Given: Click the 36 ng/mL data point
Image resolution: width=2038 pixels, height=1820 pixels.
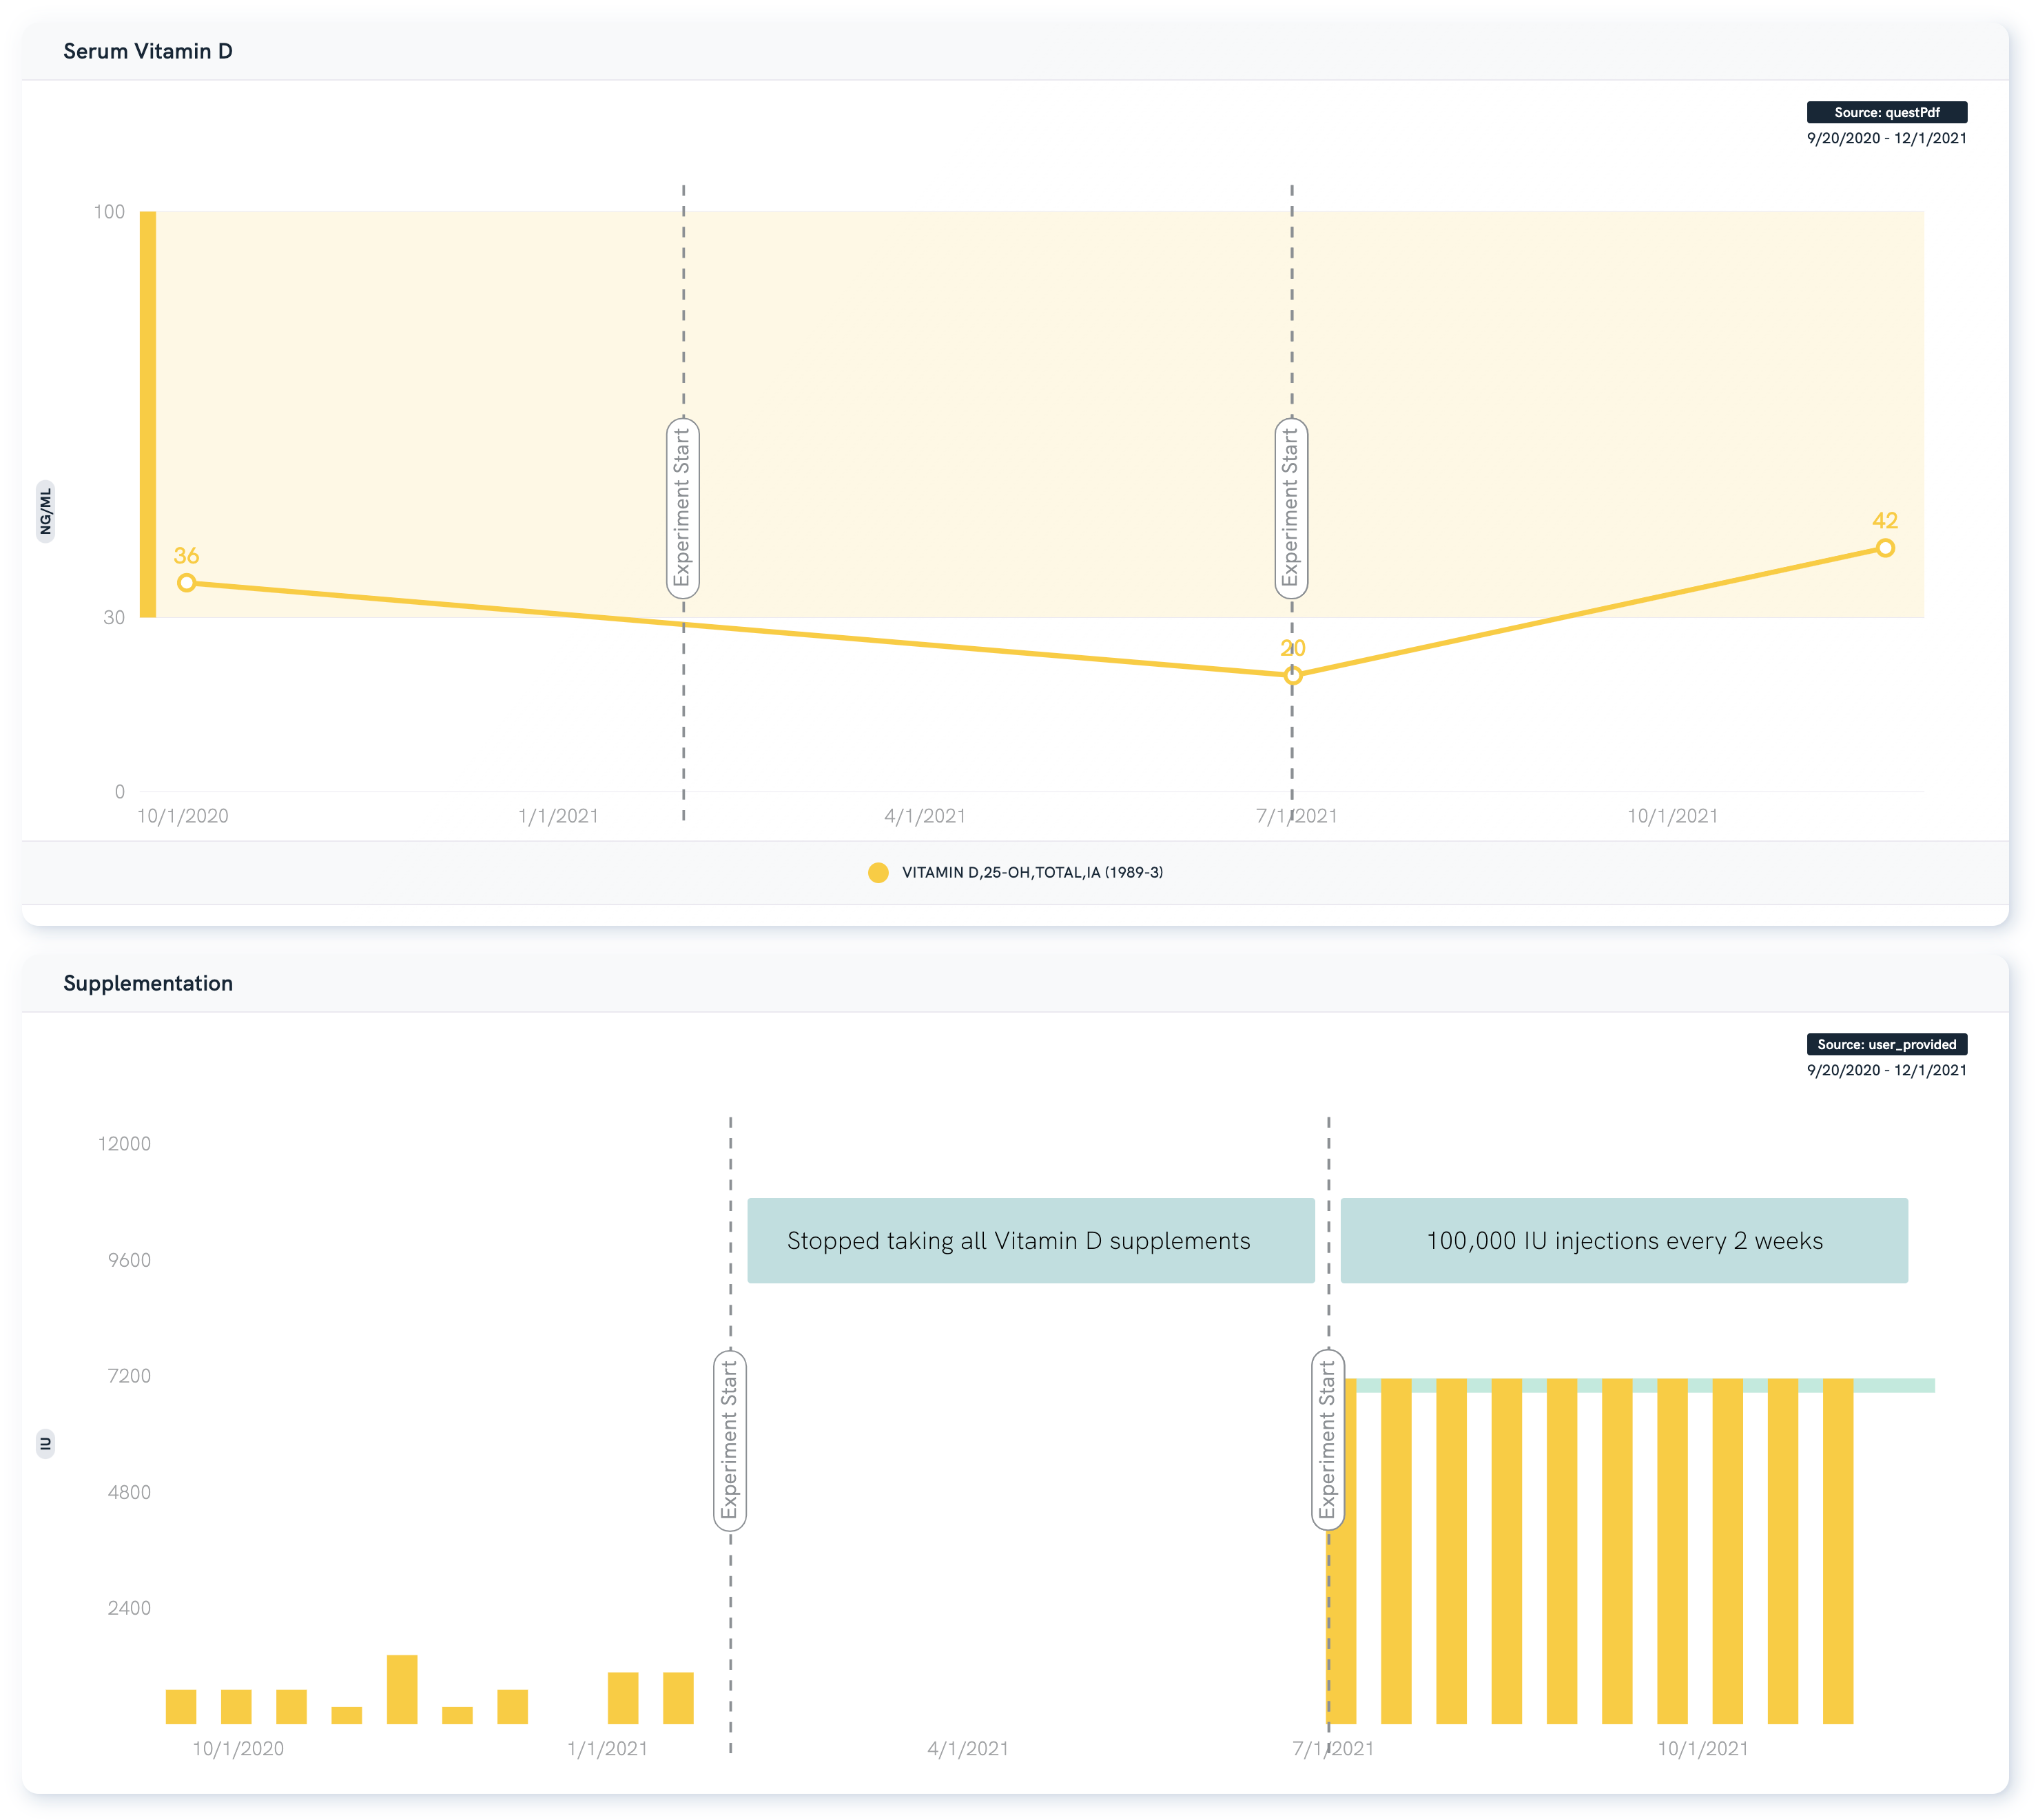Looking at the screenshot, I should point(186,583).
